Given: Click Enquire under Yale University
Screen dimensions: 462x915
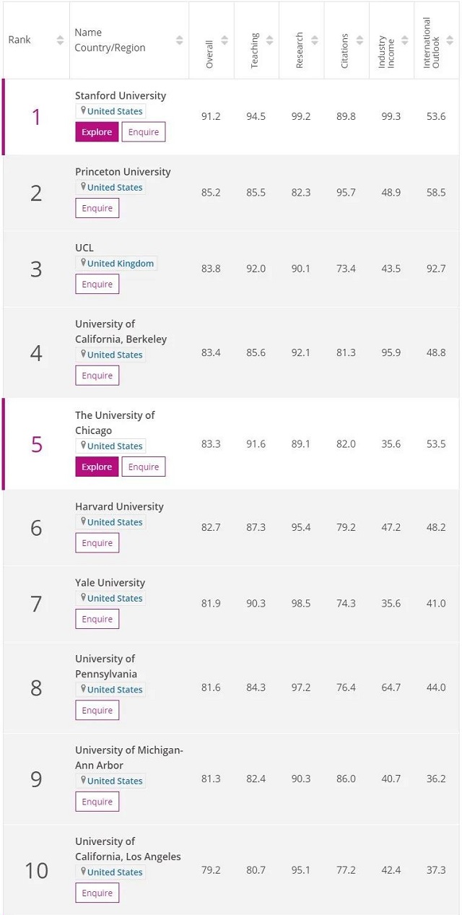Looking at the screenshot, I should click(97, 619).
